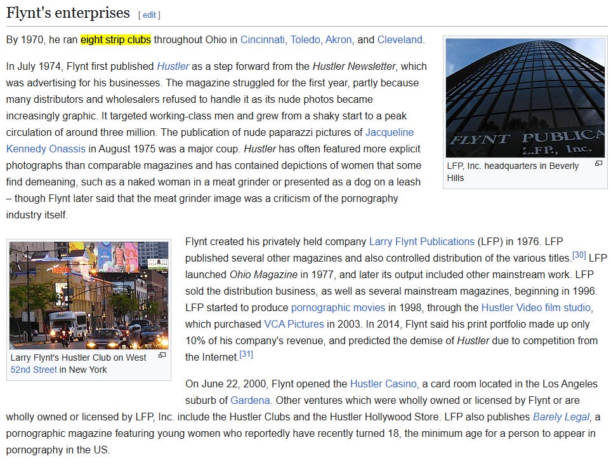Click the enlarge icon beside LFP headquarters caption
611x468 pixels.
click(x=598, y=163)
